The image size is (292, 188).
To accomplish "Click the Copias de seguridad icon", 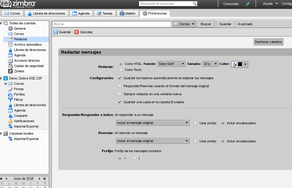I will [10, 66].
